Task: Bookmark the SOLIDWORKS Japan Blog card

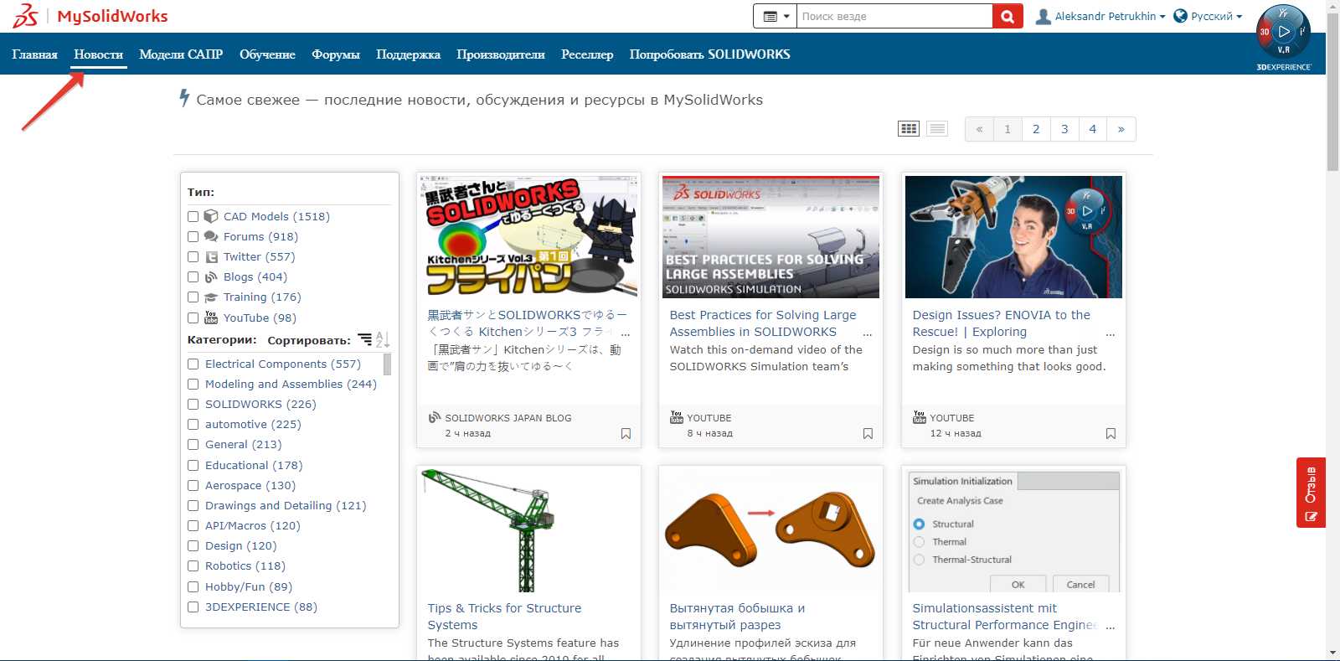Action: click(626, 434)
